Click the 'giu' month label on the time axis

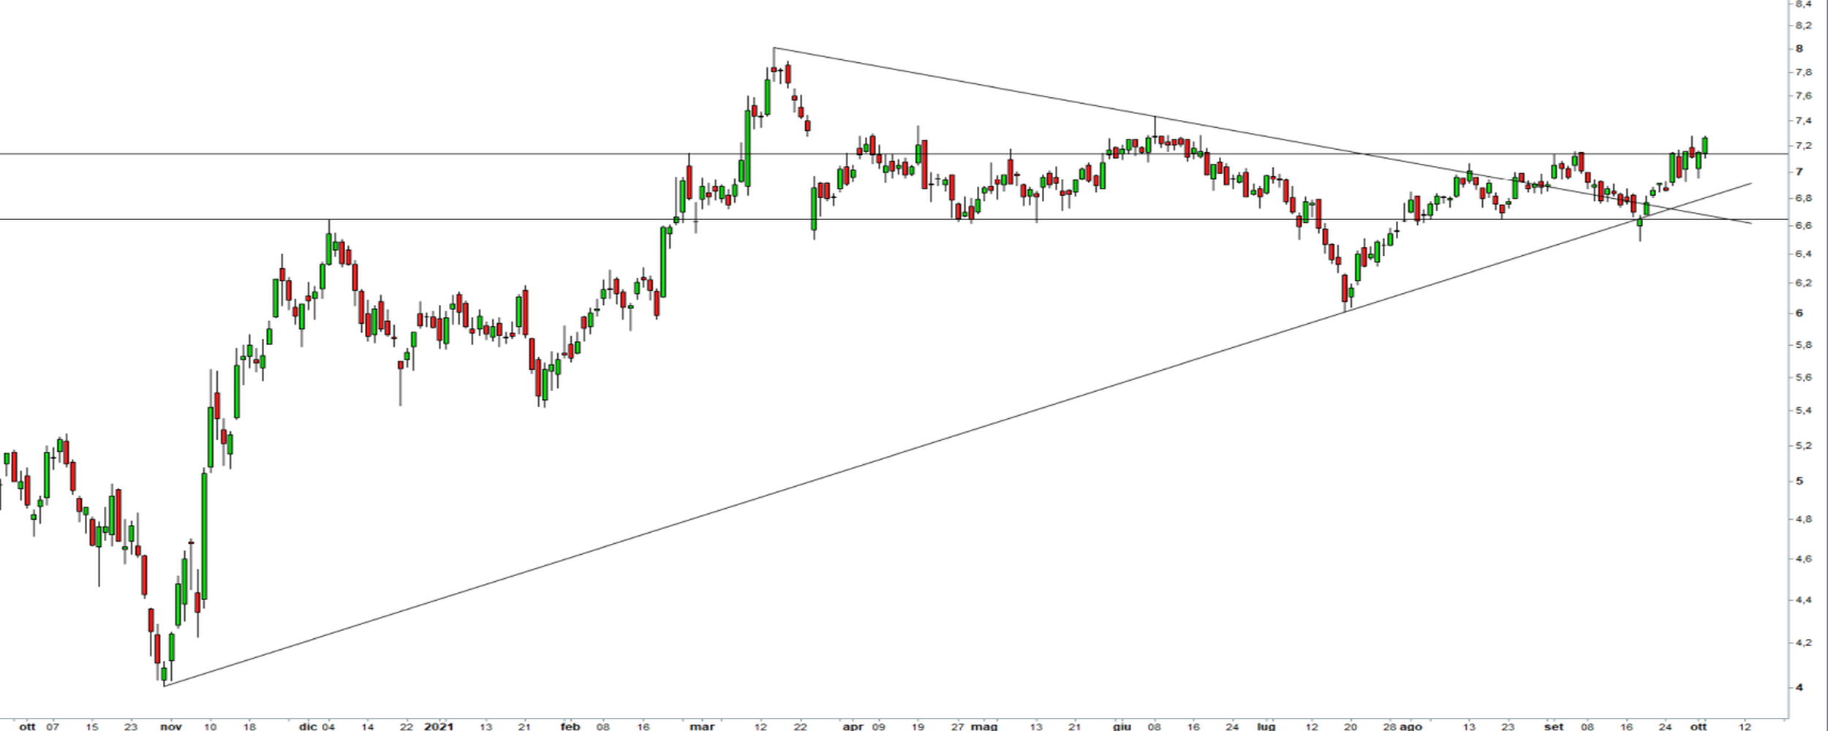(x=1122, y=727)
